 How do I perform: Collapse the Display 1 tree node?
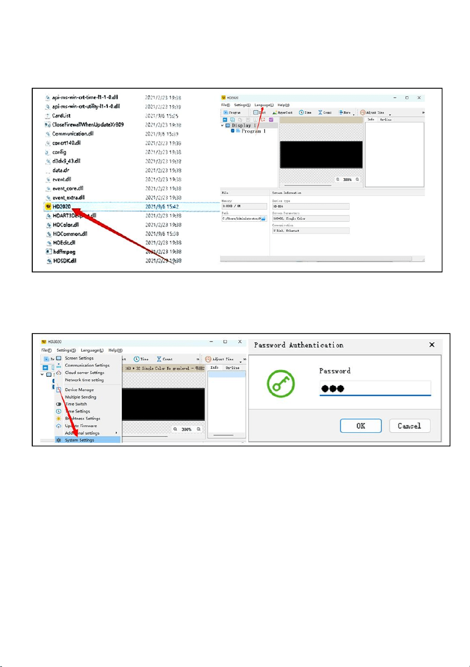click(223, 125)
